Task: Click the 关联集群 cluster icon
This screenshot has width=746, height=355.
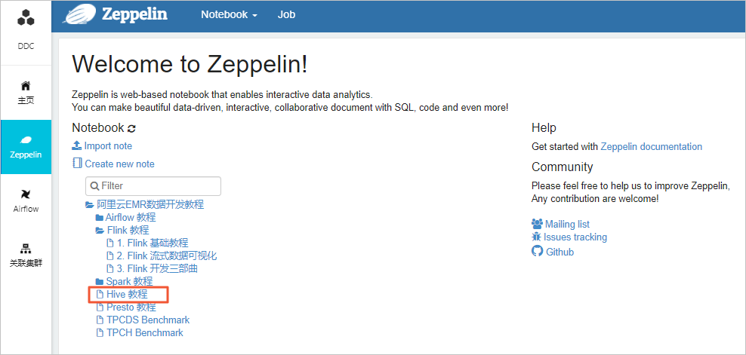Action: point(26,249)
